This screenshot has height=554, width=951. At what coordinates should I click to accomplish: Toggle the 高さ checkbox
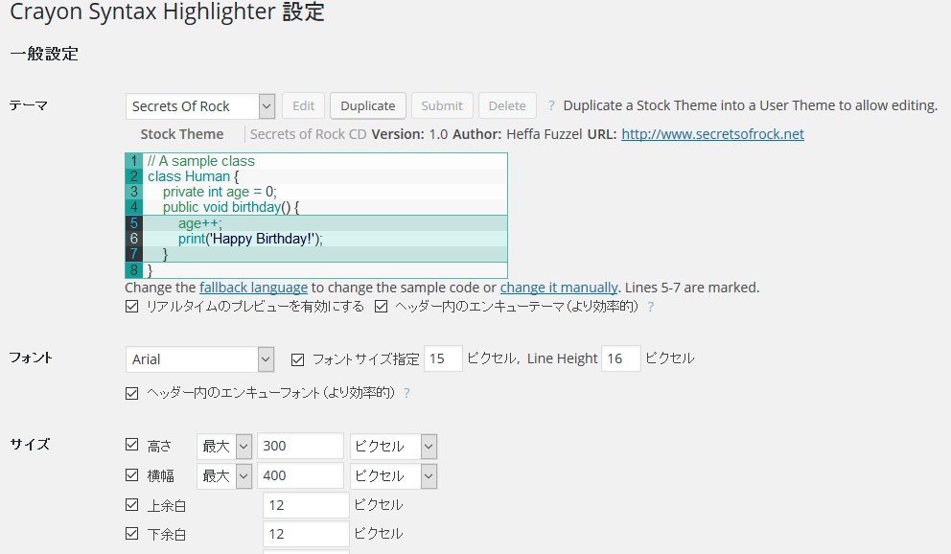click(131, 445)
